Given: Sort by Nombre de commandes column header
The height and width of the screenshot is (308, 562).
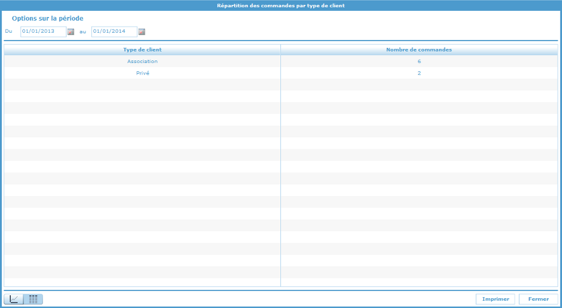Looking at the screenshot, I should 419,50.
